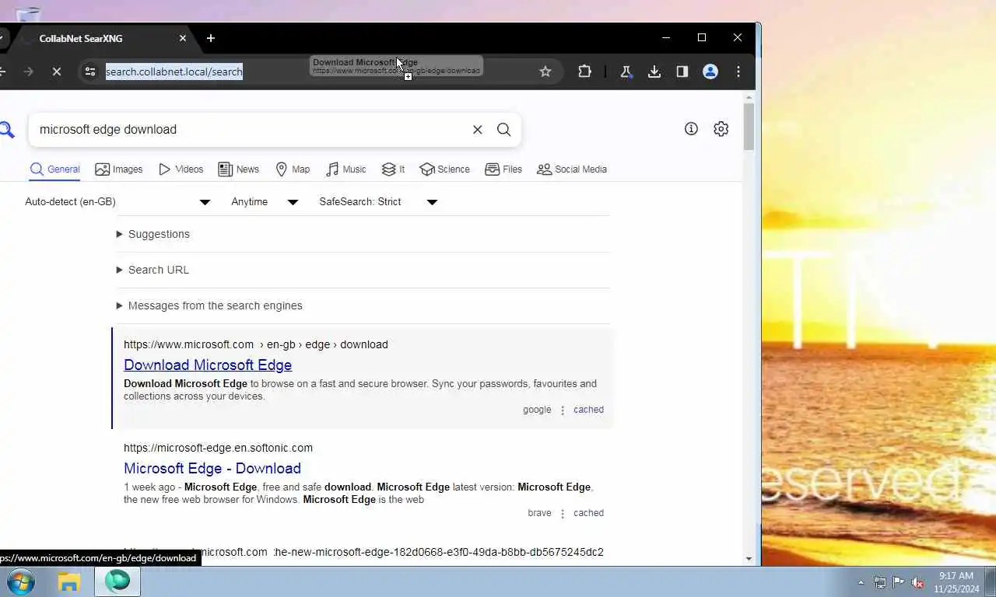Image resolution: width=996 pixels, height=597 pixels.
Task: Switch to the Social Media category
Action: [572, 169]
